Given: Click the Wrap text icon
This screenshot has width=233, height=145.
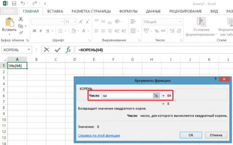Looking at the screenshot, I should click(133, 22).
